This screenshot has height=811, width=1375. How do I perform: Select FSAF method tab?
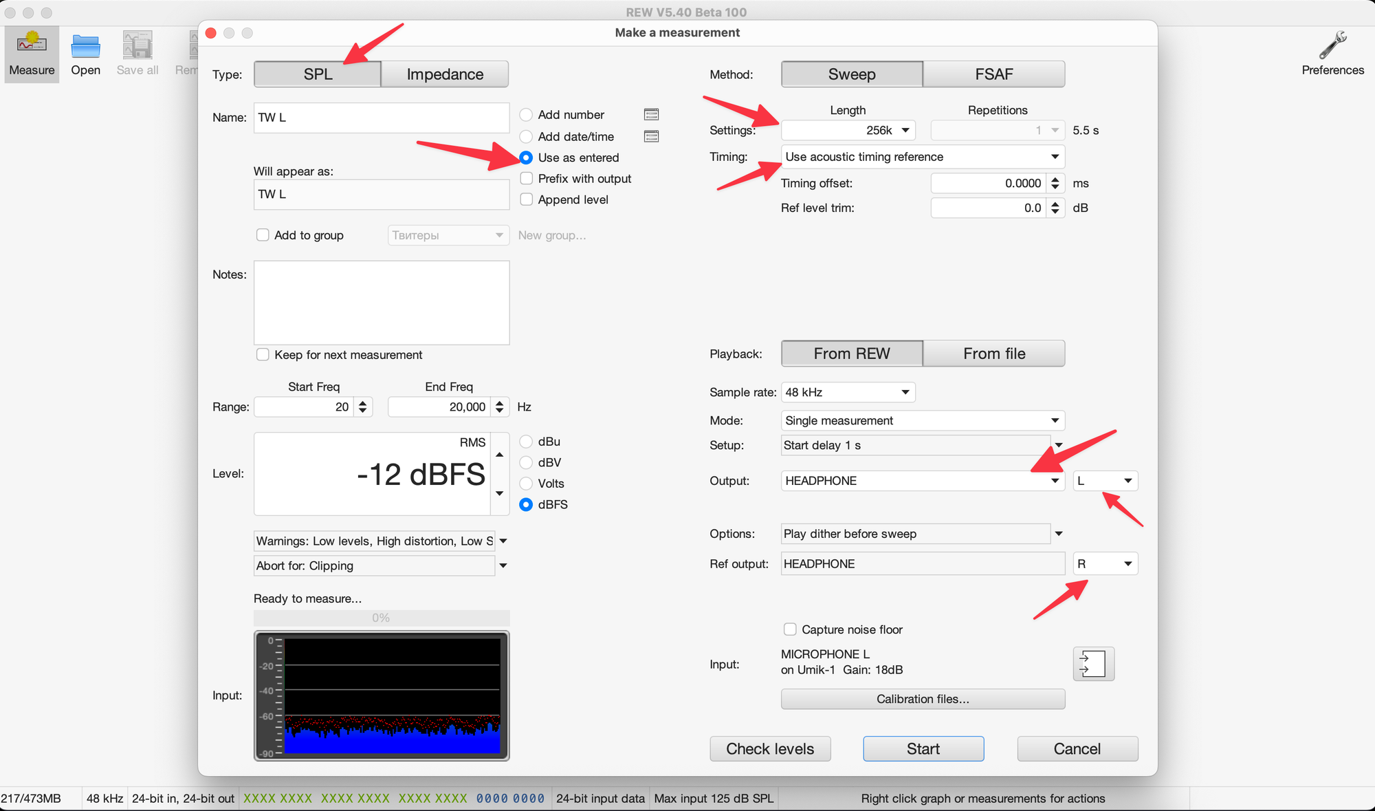[x=993, y=74]
